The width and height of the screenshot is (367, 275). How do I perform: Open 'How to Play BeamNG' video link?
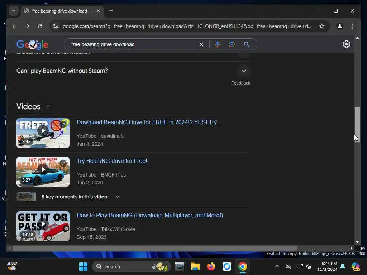click(x=150, y=215)
